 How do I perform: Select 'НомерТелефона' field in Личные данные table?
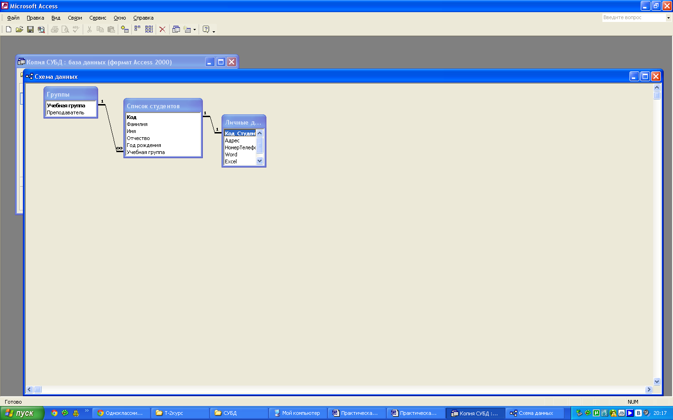240,147
